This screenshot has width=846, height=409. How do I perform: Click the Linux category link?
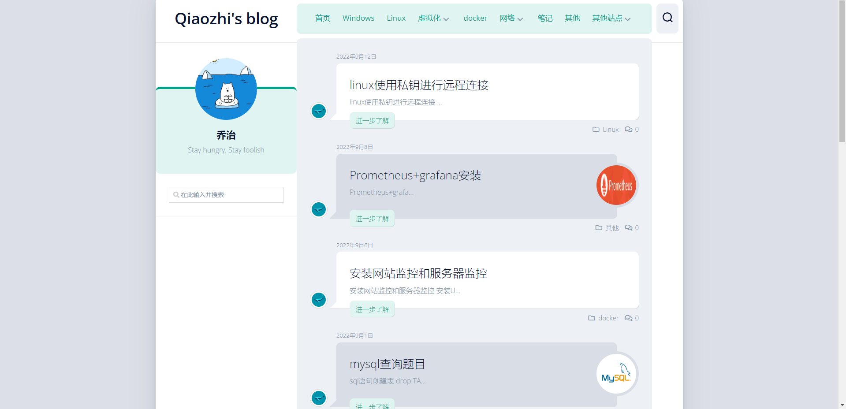click(x=611, y=130)
